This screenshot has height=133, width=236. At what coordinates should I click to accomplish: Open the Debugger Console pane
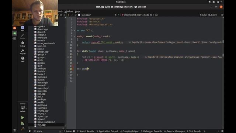(x=152, y=131)
